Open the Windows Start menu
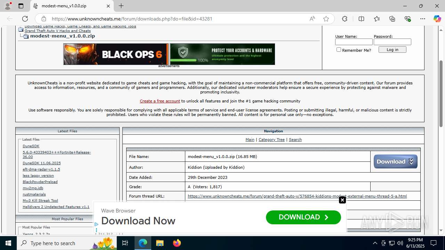 (8, 243)
